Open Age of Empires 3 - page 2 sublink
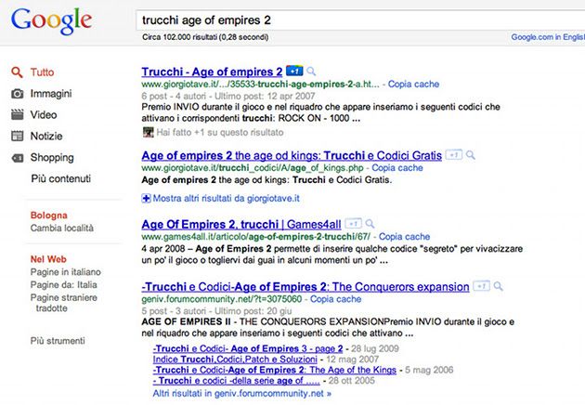 point(248,348)
